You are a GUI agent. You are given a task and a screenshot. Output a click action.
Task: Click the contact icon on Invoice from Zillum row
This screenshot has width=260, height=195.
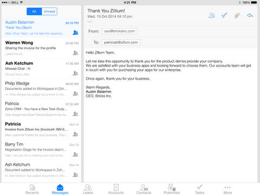point(75,134)
